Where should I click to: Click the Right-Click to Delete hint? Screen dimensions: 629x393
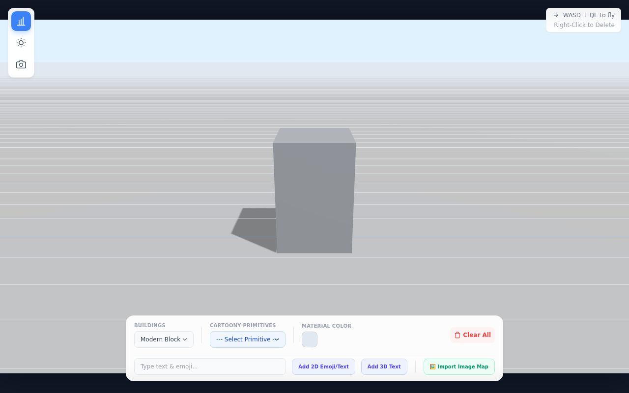pos(584,25)
